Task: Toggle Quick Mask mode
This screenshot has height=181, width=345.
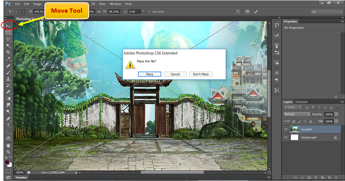Action: click(8, 171)
